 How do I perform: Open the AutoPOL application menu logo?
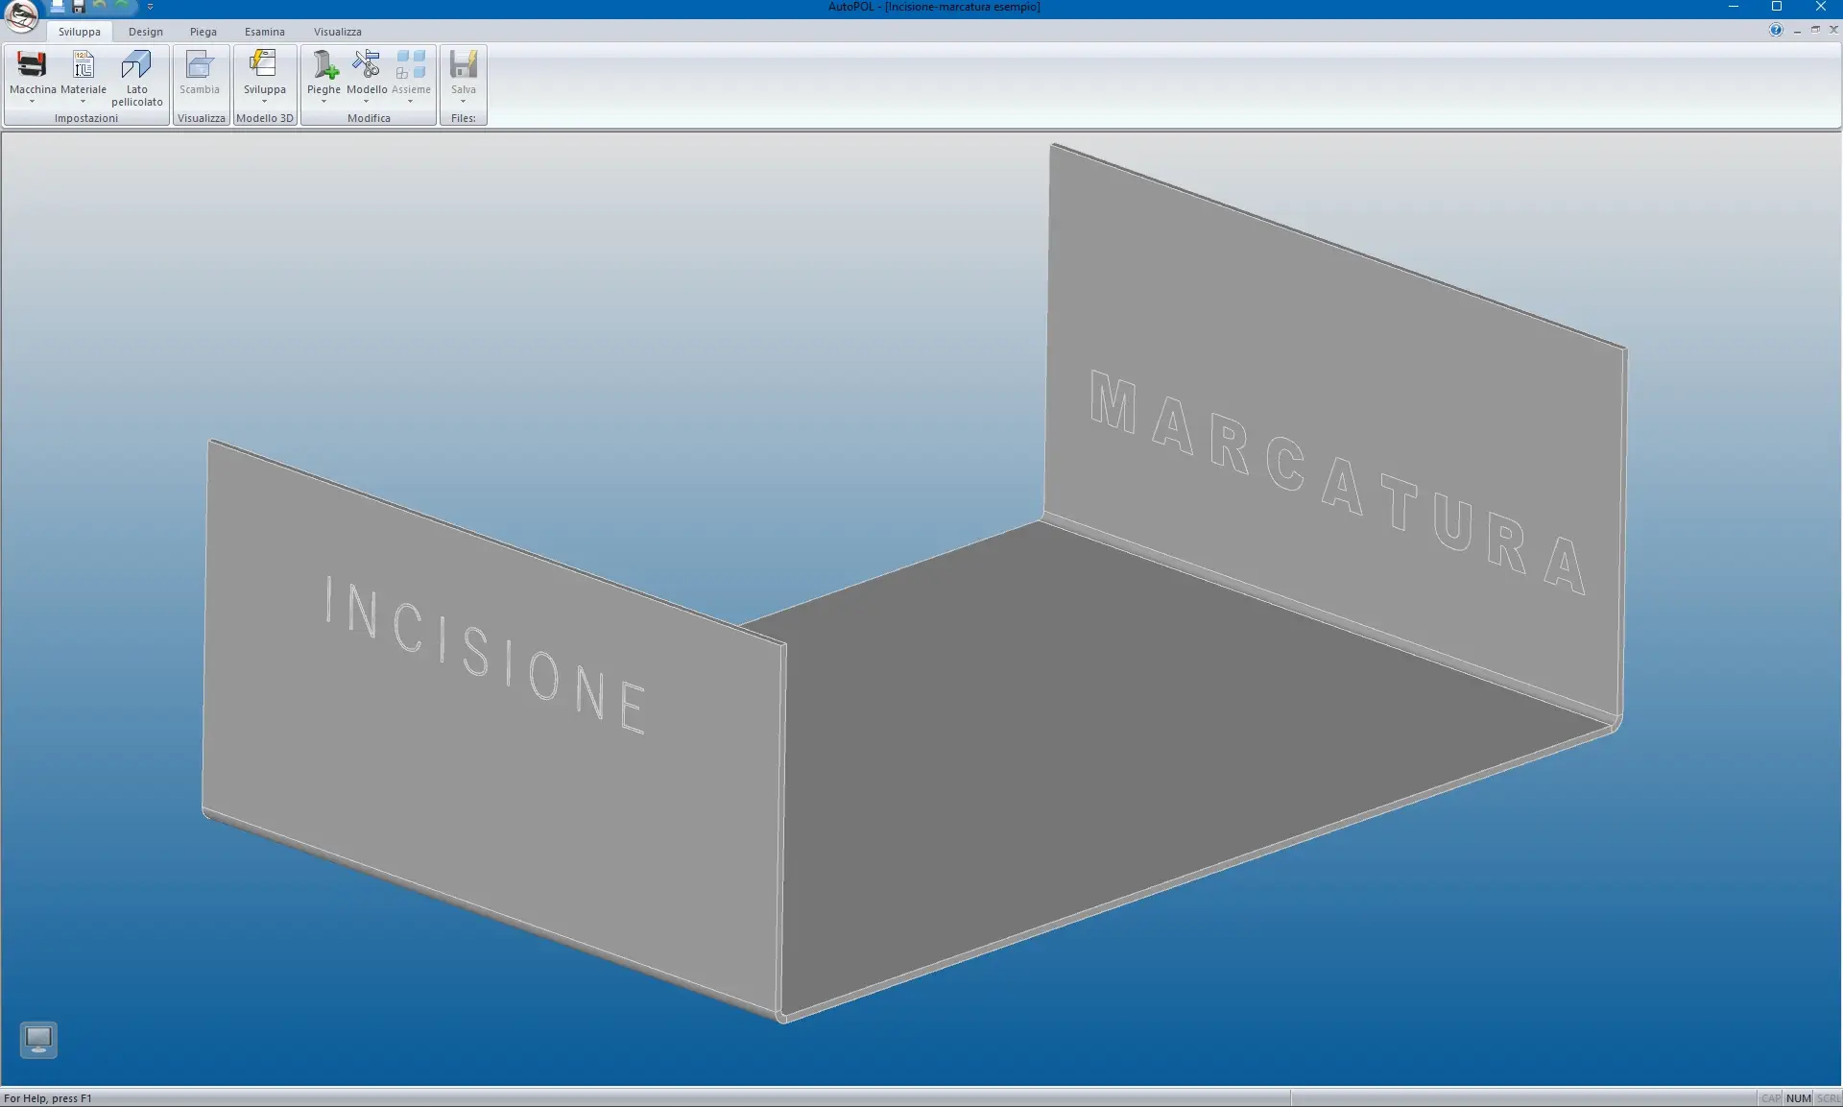21,15
